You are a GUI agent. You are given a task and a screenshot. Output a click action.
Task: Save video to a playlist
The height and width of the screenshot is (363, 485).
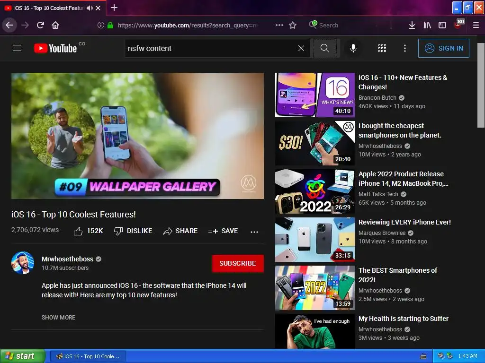tap(223, 231)
